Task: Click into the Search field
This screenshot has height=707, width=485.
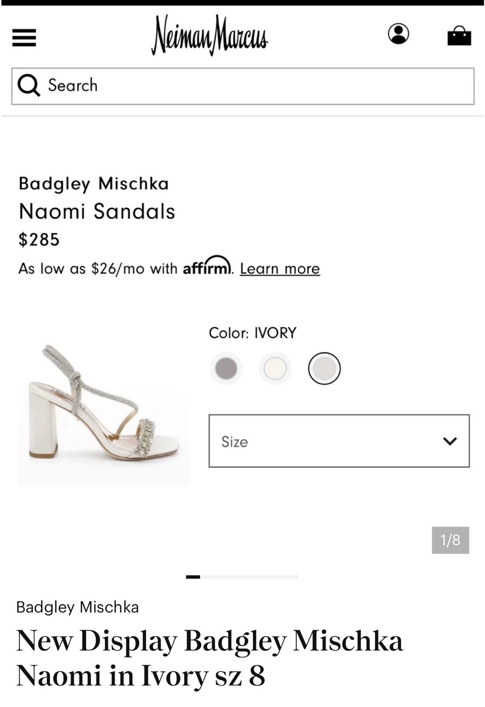Action: pyautogui.click(x=243, y=86)
